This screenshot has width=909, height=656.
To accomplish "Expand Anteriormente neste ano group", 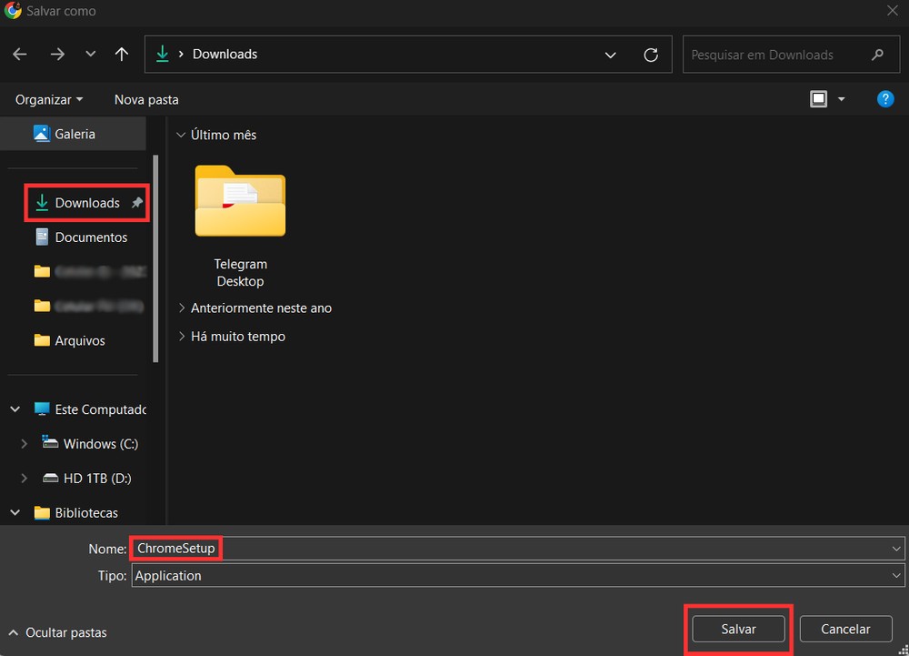I will tap(182, 308).
